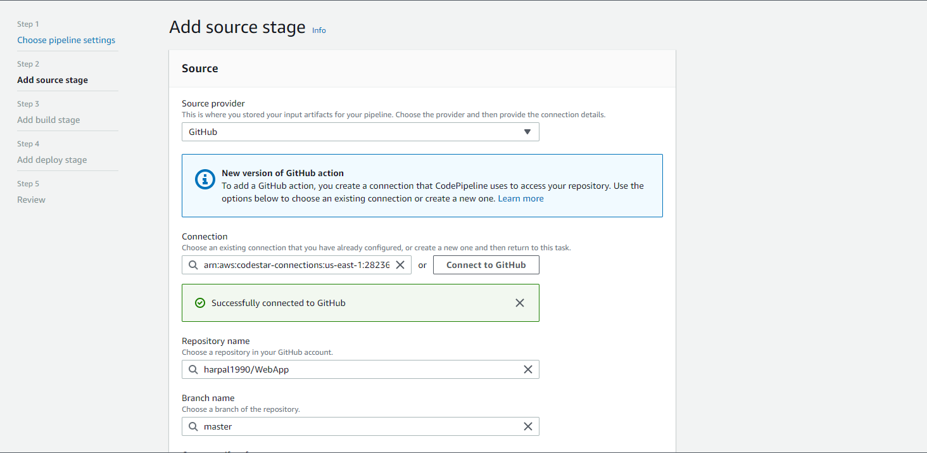
Task: Click the Successfully connected to GitHub text
Action: 279,303
